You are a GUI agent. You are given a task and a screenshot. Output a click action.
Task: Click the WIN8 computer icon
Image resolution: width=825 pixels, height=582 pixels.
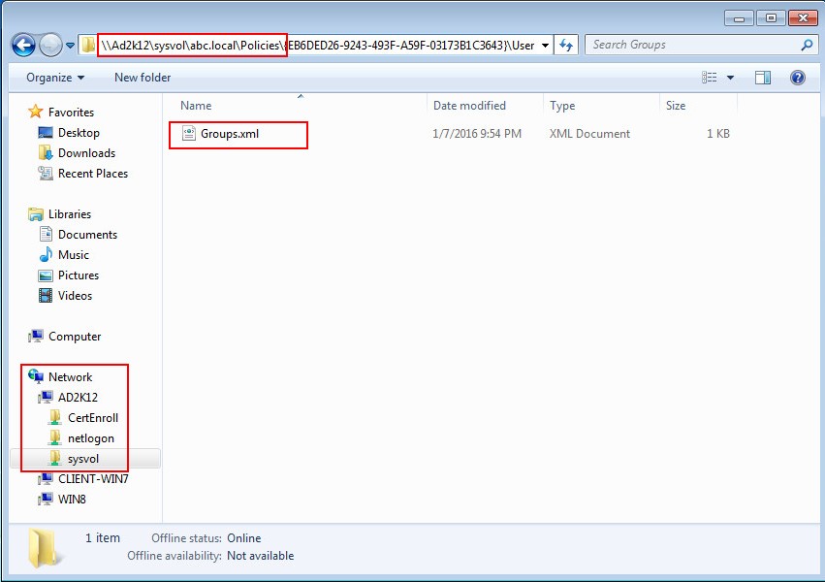[46, 499]
